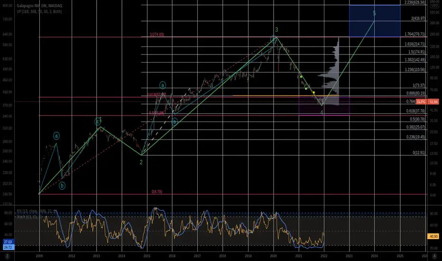The width and height of the screenshot is (442, 261).
Task: Click the Galapagos NV symbol title
Action: (x=39, y=6)
